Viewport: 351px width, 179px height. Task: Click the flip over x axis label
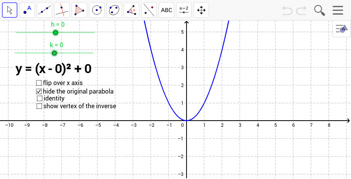[63, 83]
